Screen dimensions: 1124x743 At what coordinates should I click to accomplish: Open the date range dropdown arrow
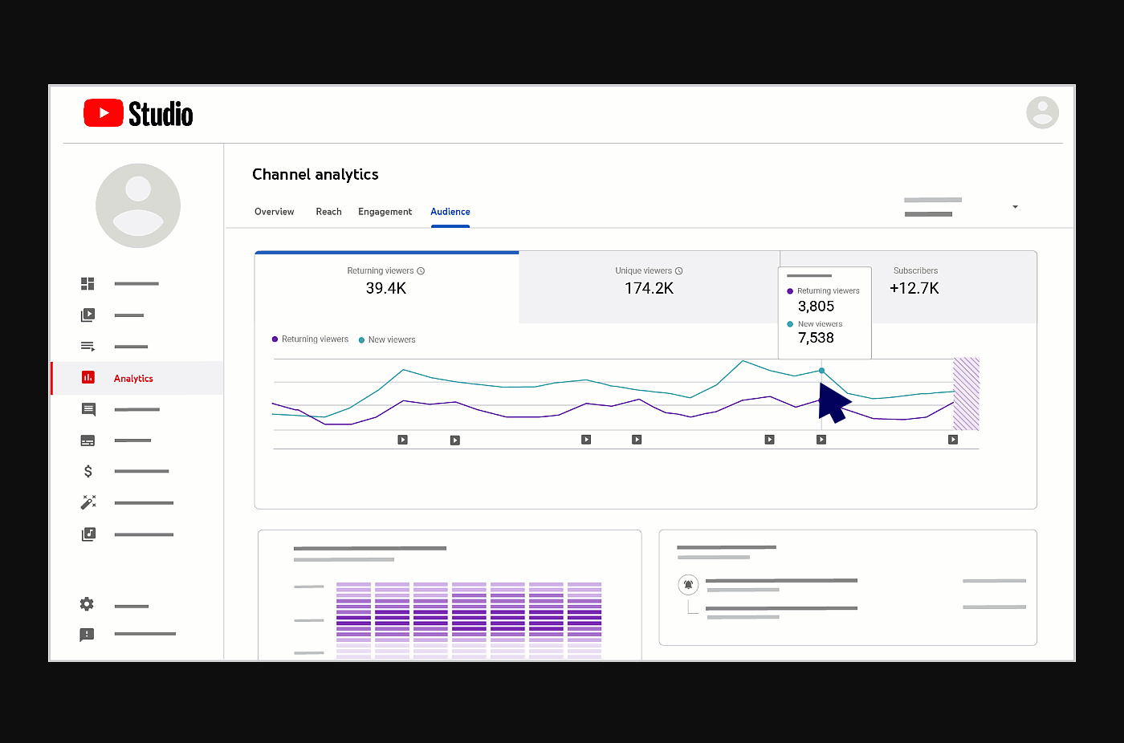[1015, 207]
